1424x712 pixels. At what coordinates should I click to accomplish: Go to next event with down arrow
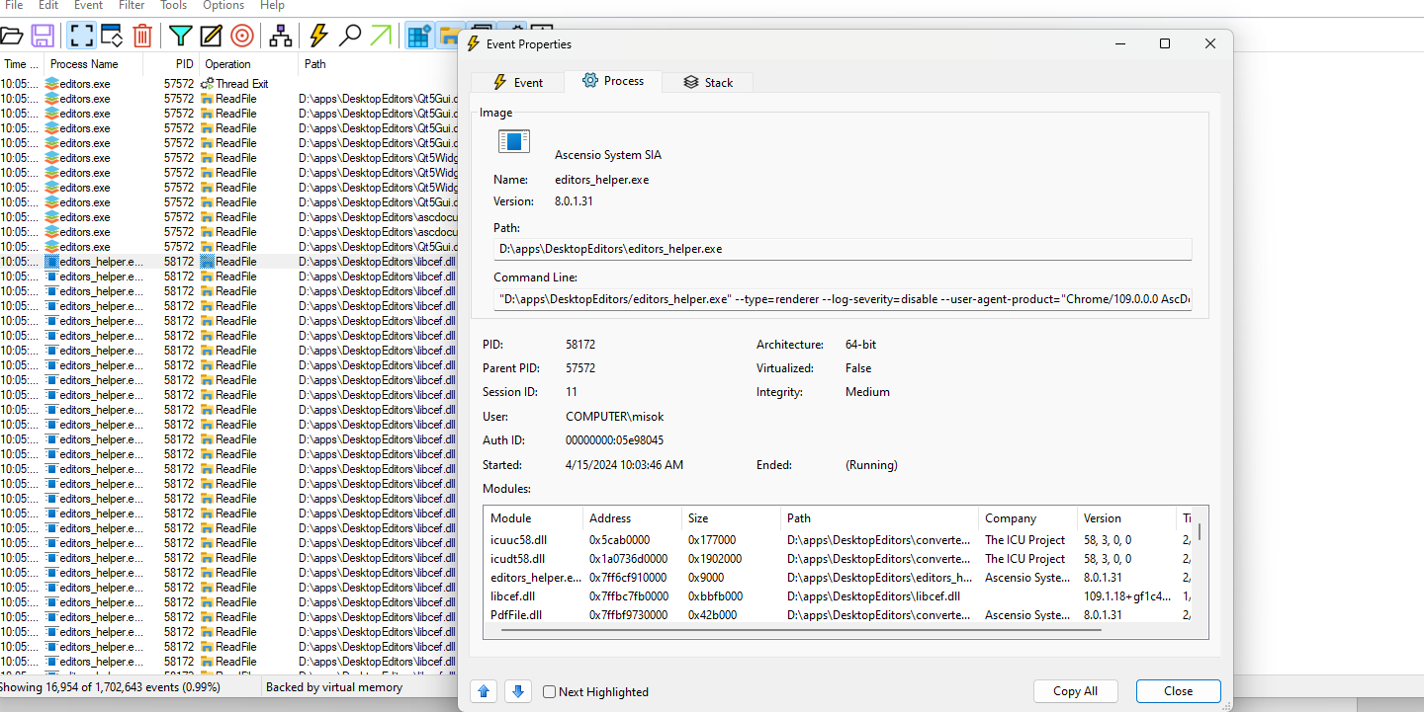tap(517, 691)
